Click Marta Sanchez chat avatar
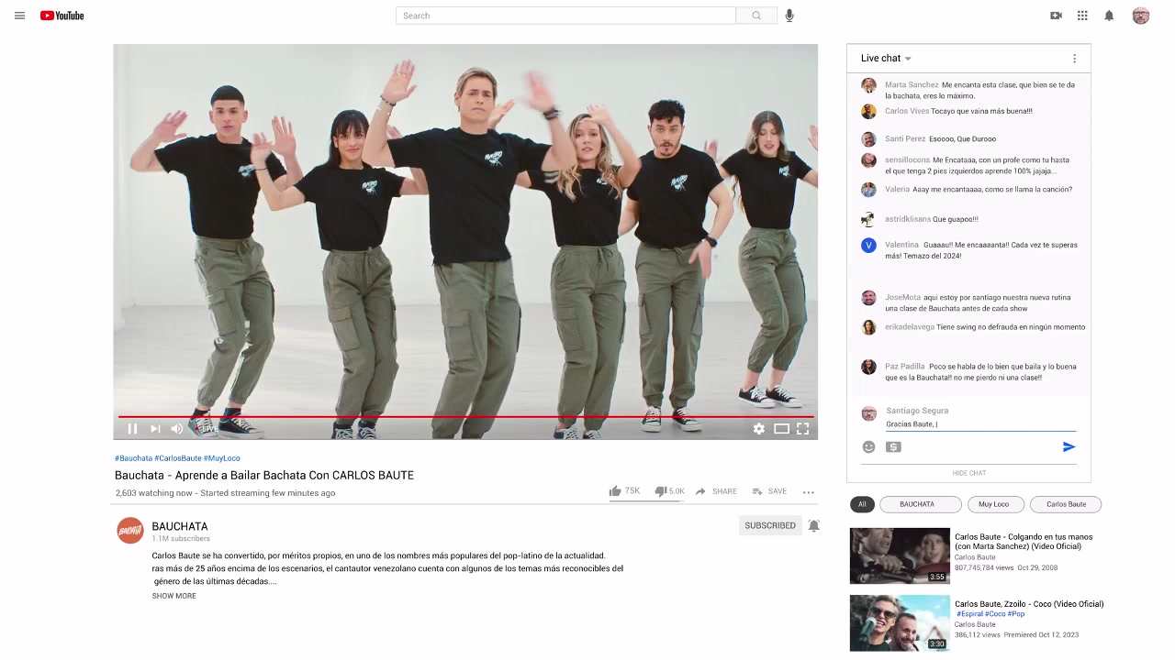 click(868, 85)
